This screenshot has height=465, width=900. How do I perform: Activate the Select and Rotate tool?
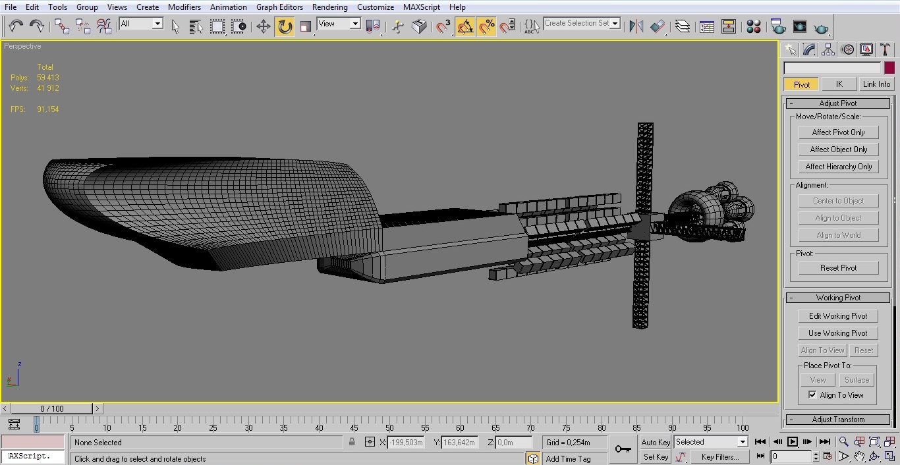(285, 26)
